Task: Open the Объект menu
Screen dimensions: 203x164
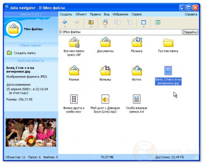Action: [x=81, y=14]
